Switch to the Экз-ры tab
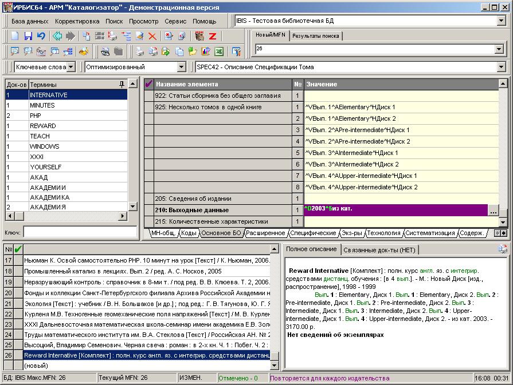 (351, 233)
